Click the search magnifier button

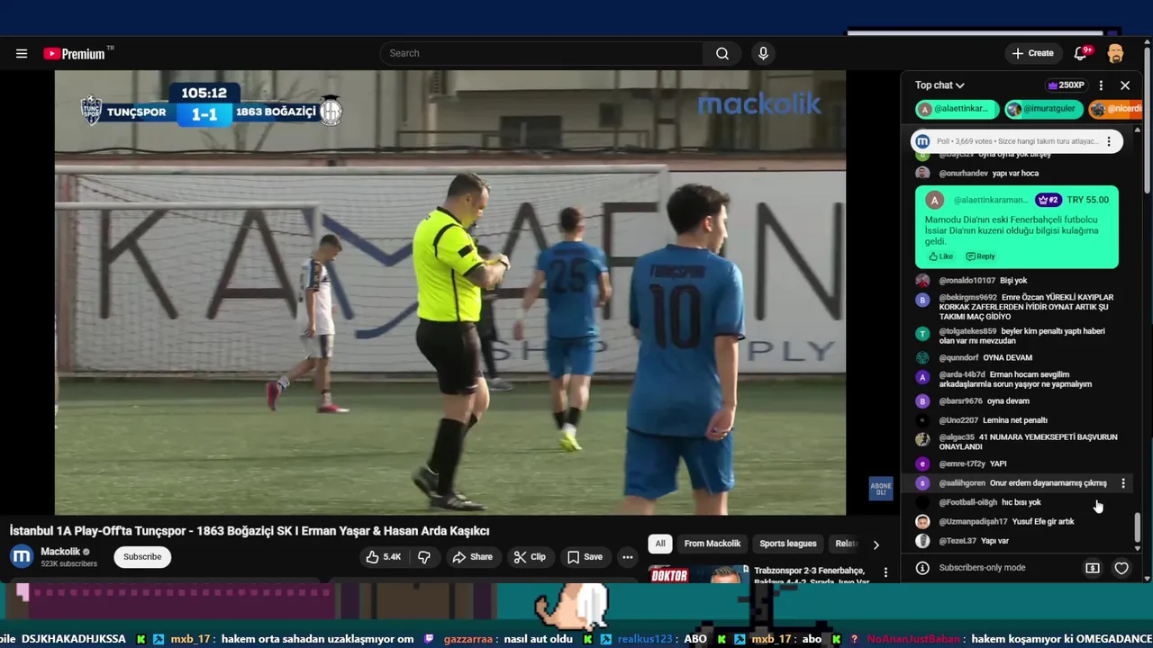tap(722, 53)
